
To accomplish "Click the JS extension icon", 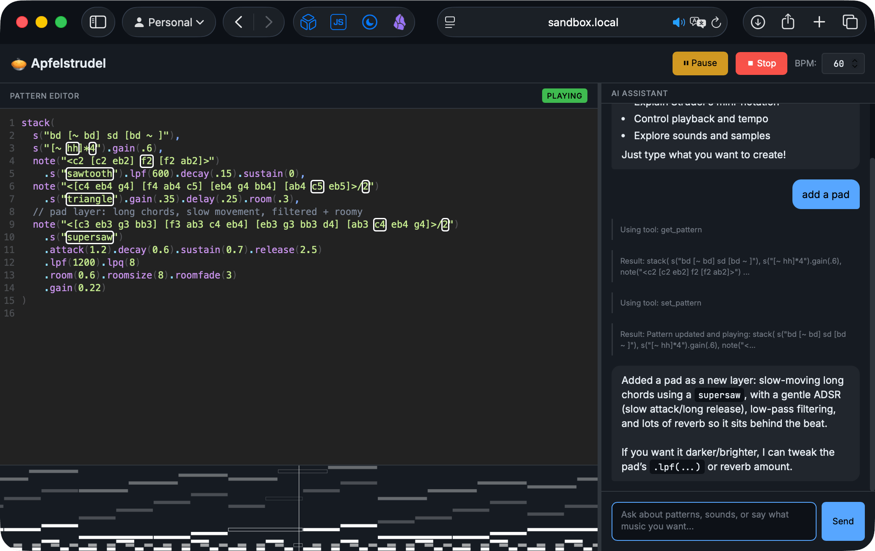I will pyautogui.click(x=338, y=22).
